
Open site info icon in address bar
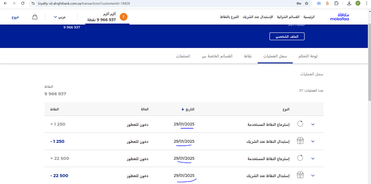coord(33,4)
